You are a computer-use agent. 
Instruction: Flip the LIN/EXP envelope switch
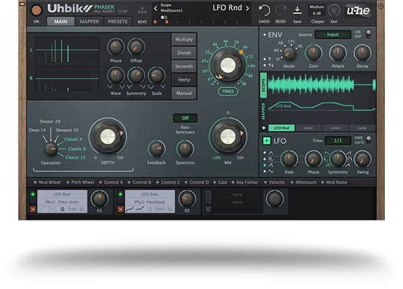[x=367, y=34]
